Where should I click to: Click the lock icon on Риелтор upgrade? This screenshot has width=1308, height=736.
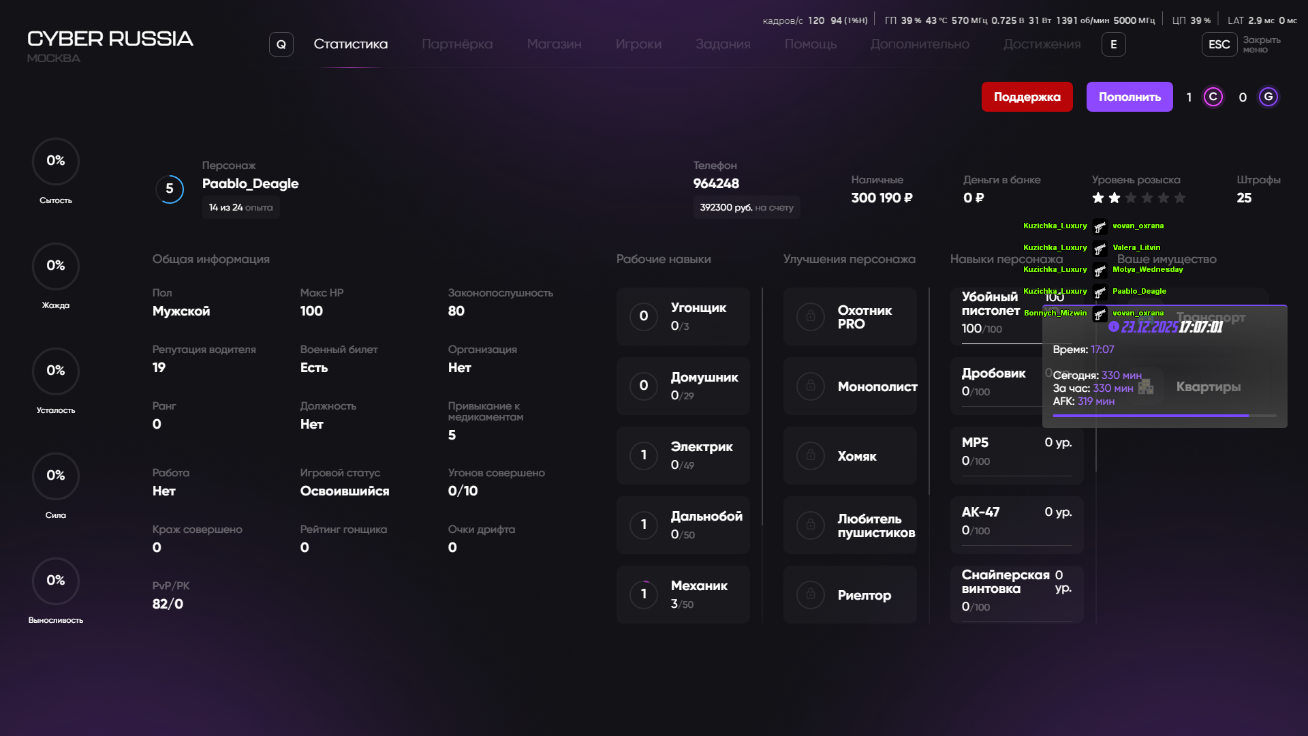[x=811, y=595]
